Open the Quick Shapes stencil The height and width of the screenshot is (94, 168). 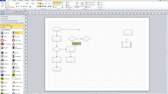tap(13, 19)
